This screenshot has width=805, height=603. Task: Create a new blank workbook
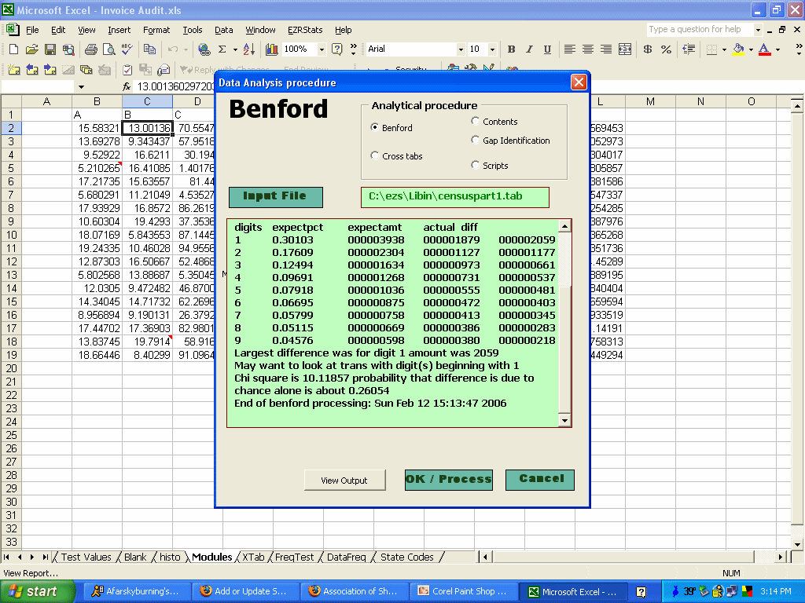pyautogui.click(x=14, y=49)
